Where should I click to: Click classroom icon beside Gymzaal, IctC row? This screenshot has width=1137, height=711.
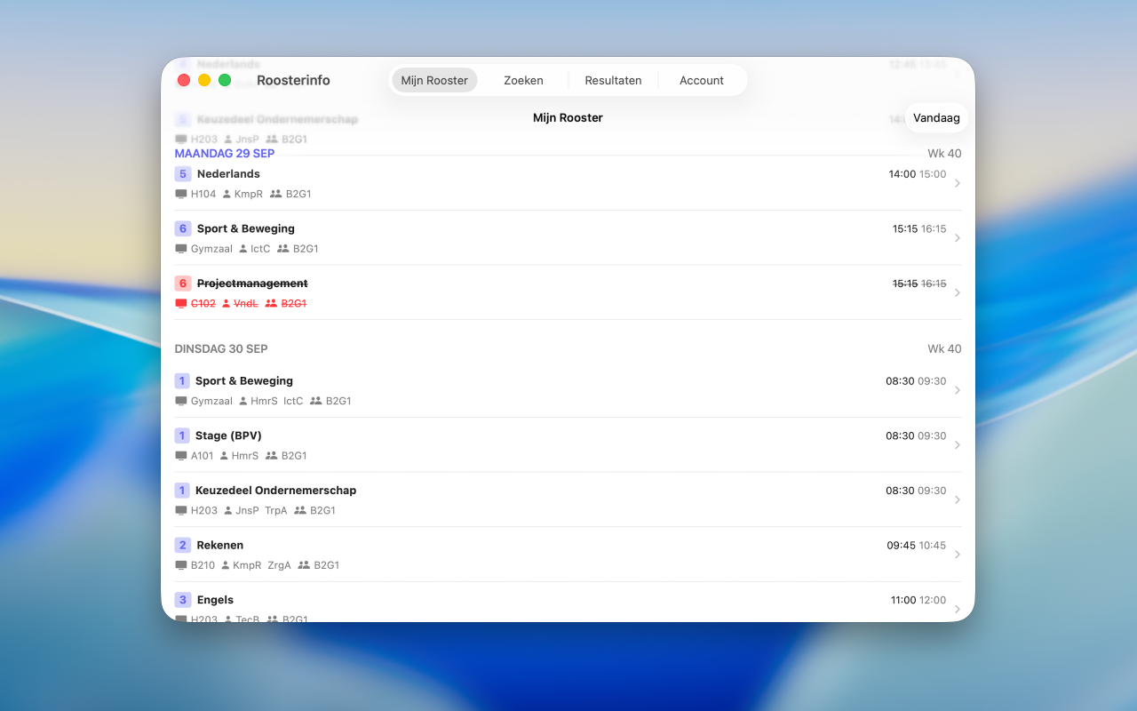[181, 249]
